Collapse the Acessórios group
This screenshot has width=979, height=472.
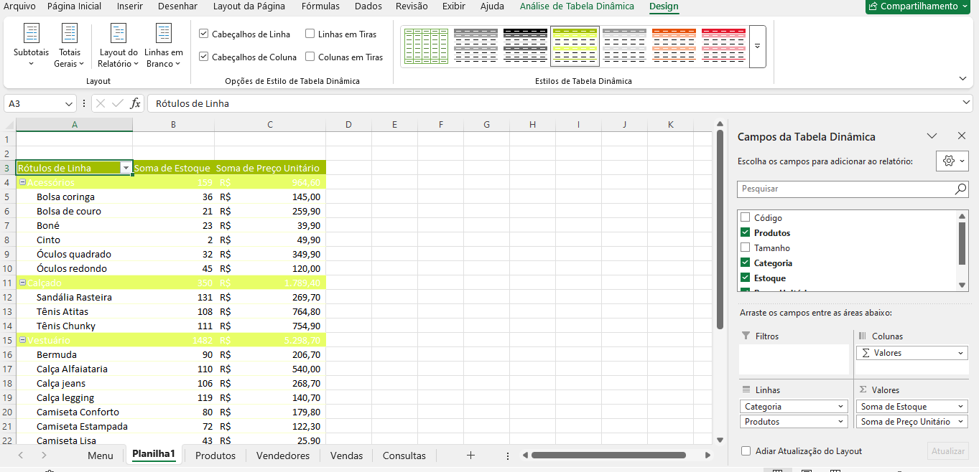click(22, 182)
